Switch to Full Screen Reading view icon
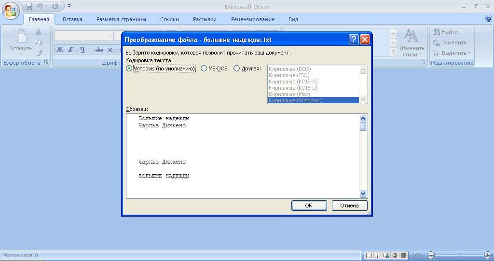 (377, 255)
